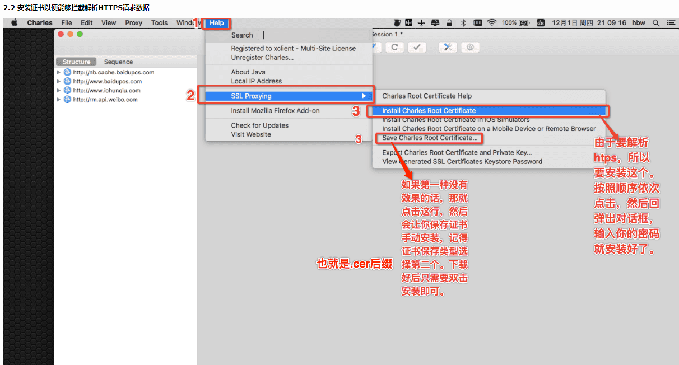This screenshot has width=679, height=365.
Task: Click the du icon in menu bar
Action: pyautogui.click(x=541, y=23)
